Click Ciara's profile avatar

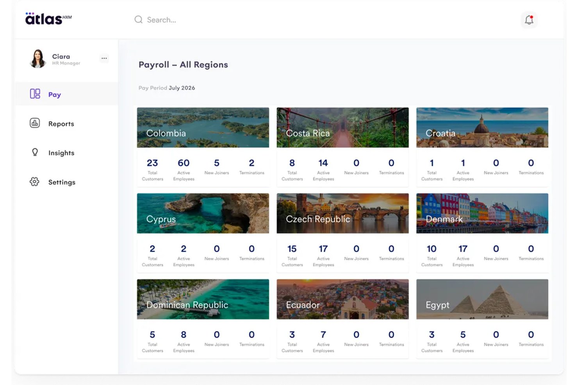click(x=38, y=59)
